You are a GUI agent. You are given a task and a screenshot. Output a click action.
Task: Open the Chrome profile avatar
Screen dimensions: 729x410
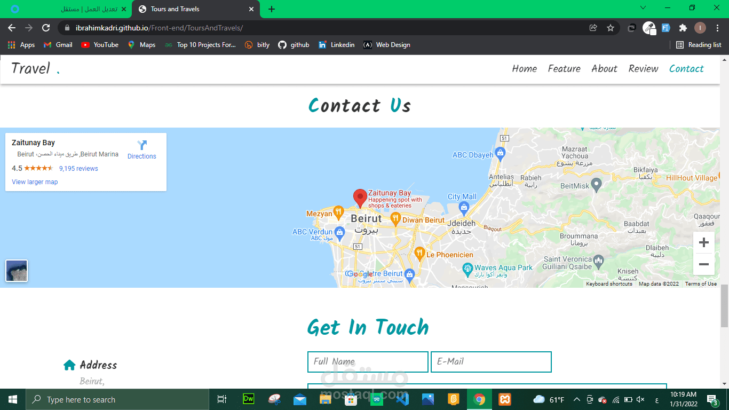pos(700,28)
